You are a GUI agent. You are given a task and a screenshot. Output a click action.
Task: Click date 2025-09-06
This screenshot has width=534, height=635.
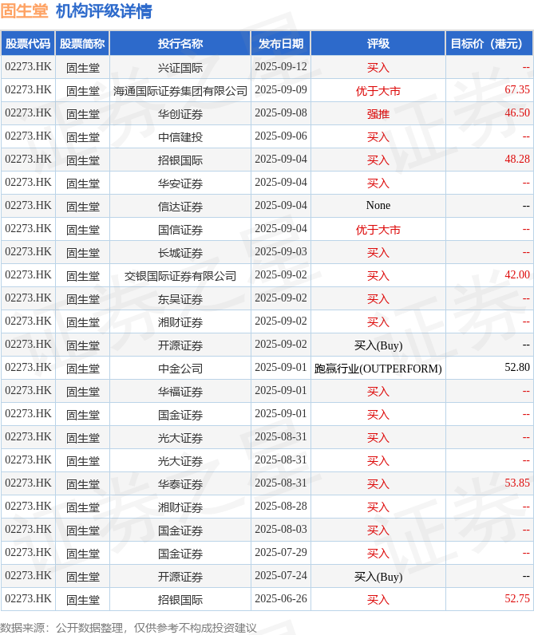coord(281,136)
